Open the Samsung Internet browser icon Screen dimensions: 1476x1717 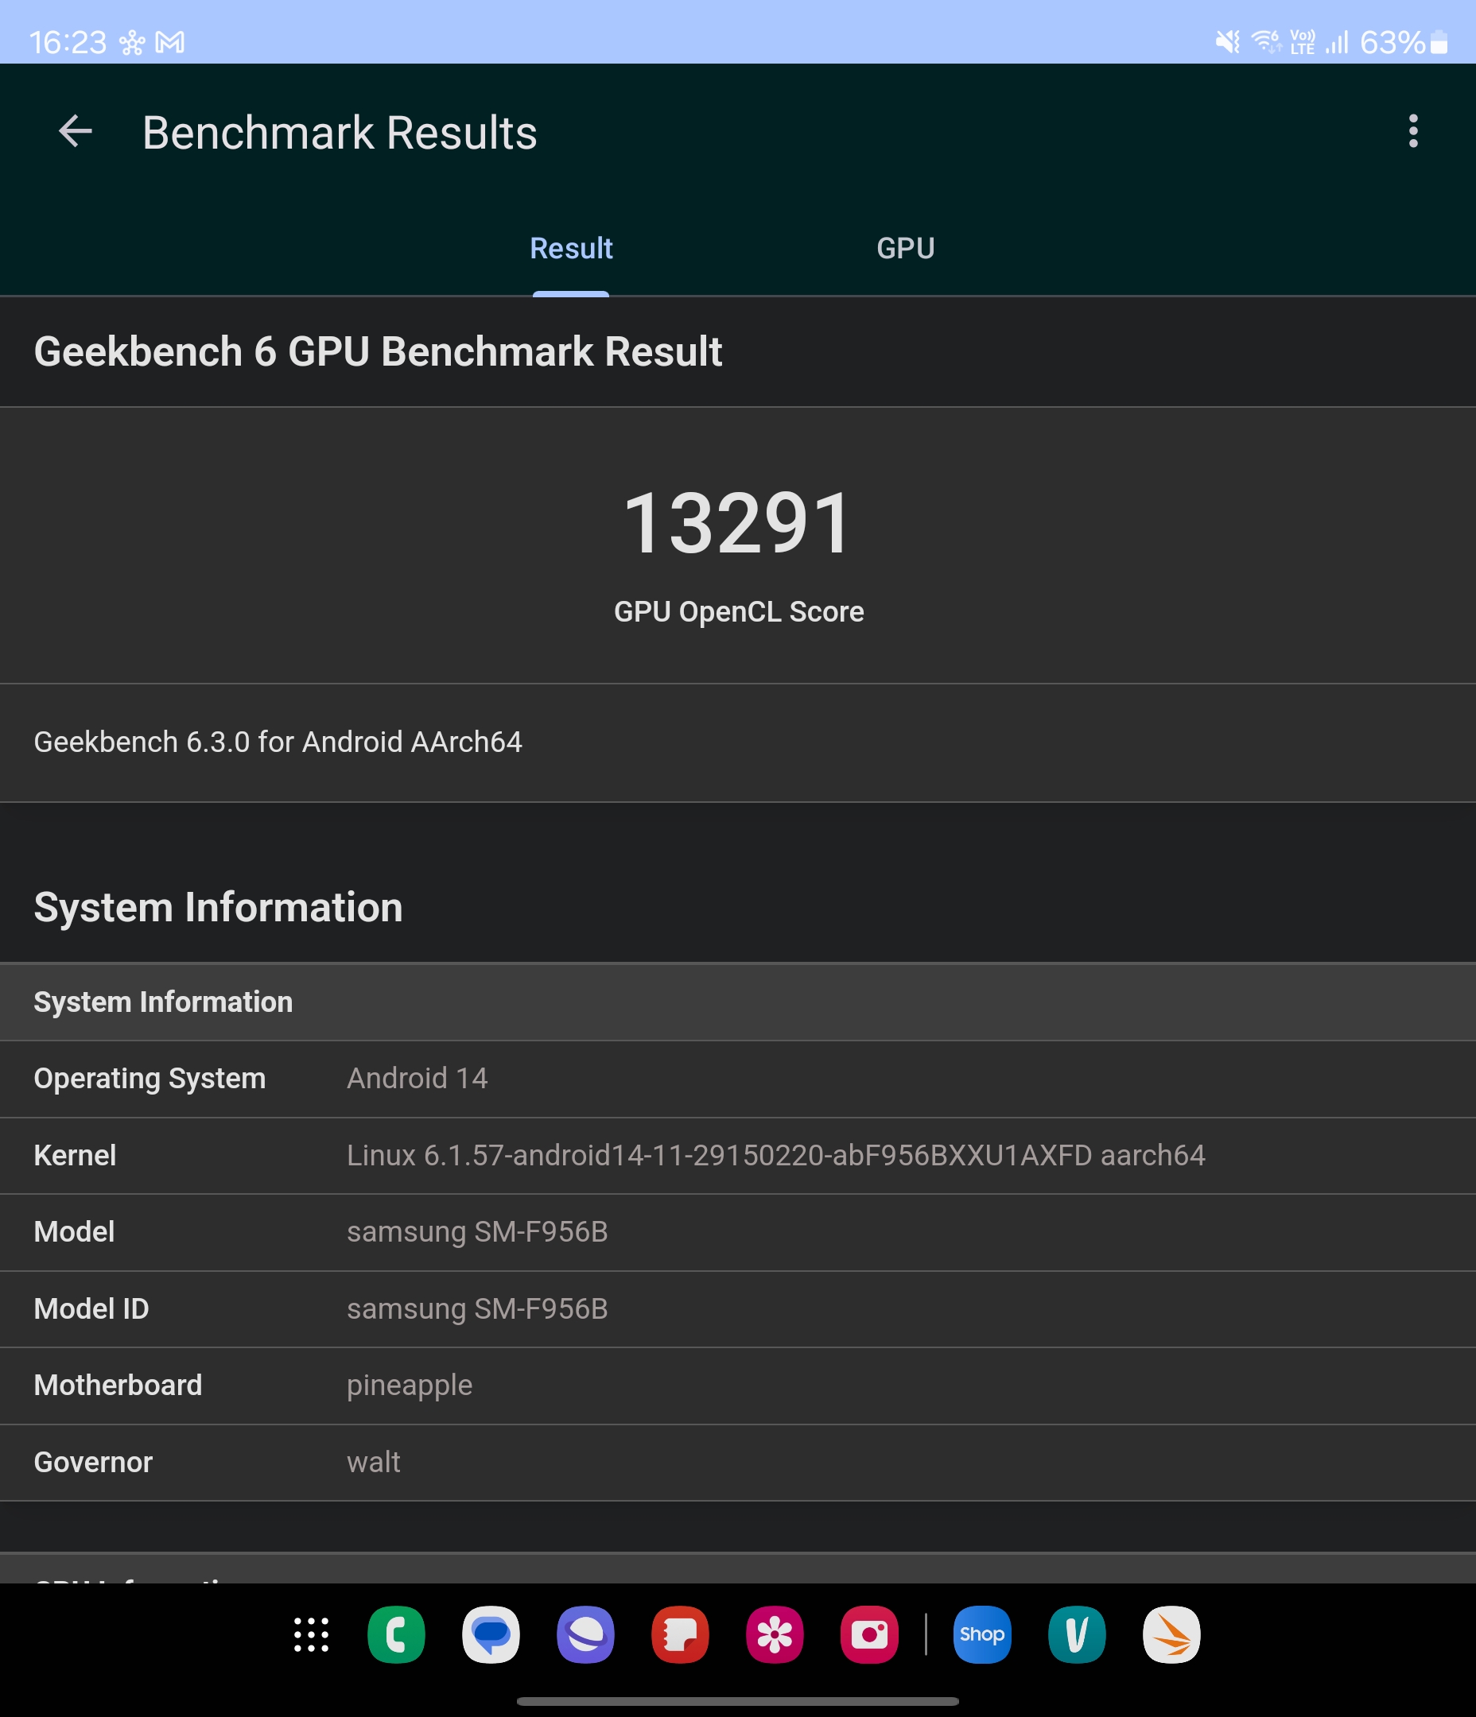click(585, 1635)
